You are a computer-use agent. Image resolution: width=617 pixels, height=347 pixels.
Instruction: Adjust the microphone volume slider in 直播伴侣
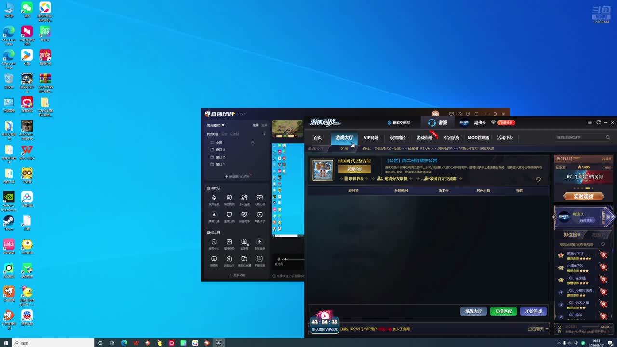pyautogui.click(x=294, y=259)
